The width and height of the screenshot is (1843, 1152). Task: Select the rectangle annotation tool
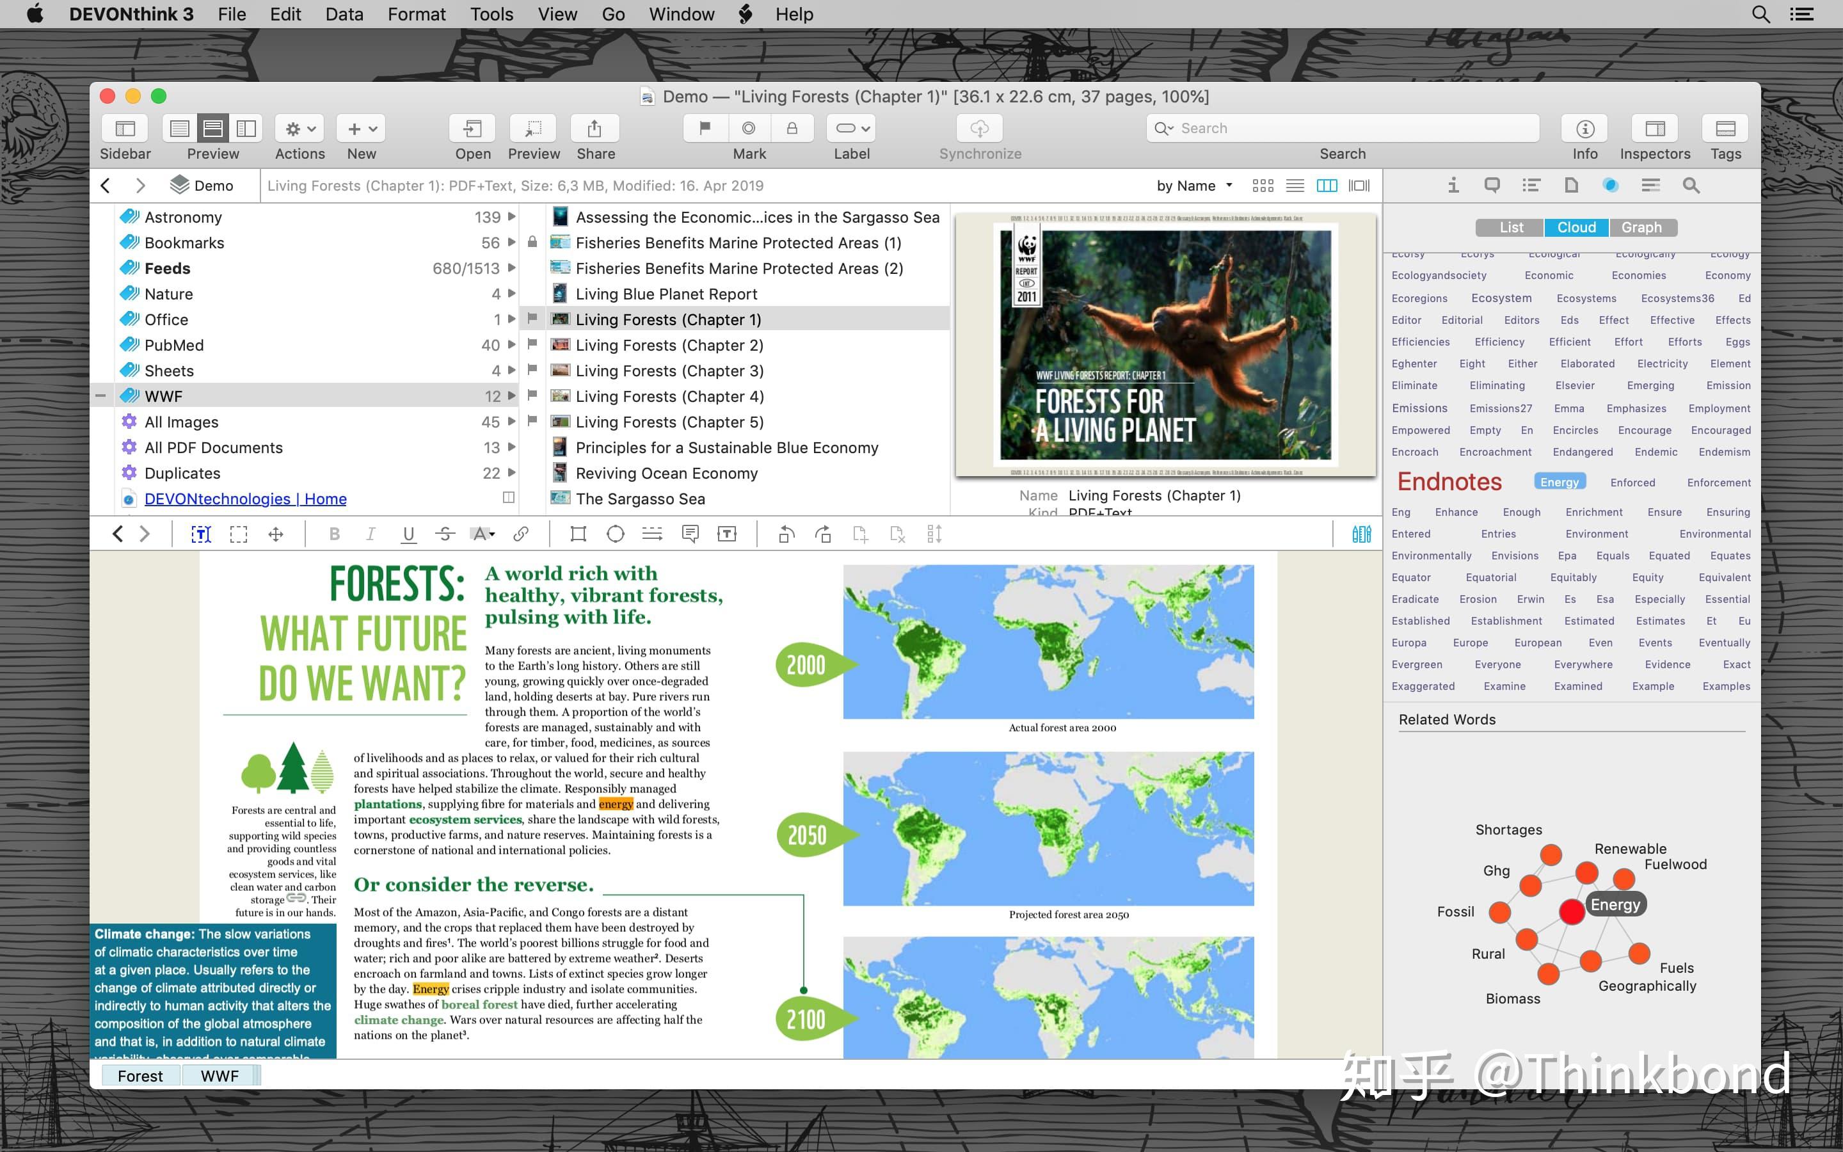[578, 534]
